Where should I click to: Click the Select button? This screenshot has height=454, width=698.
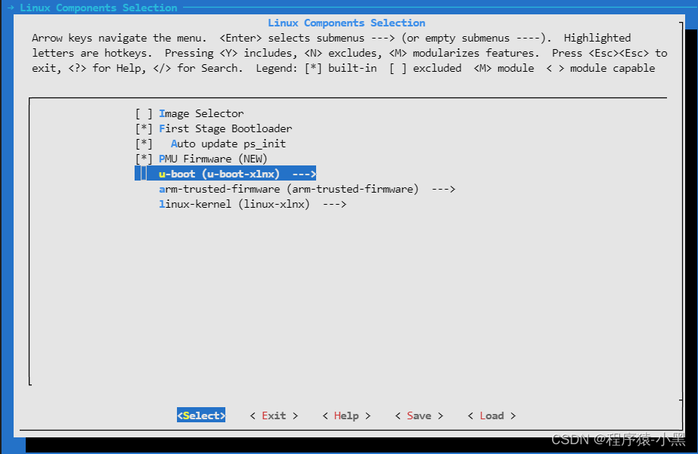click(201, 415)
